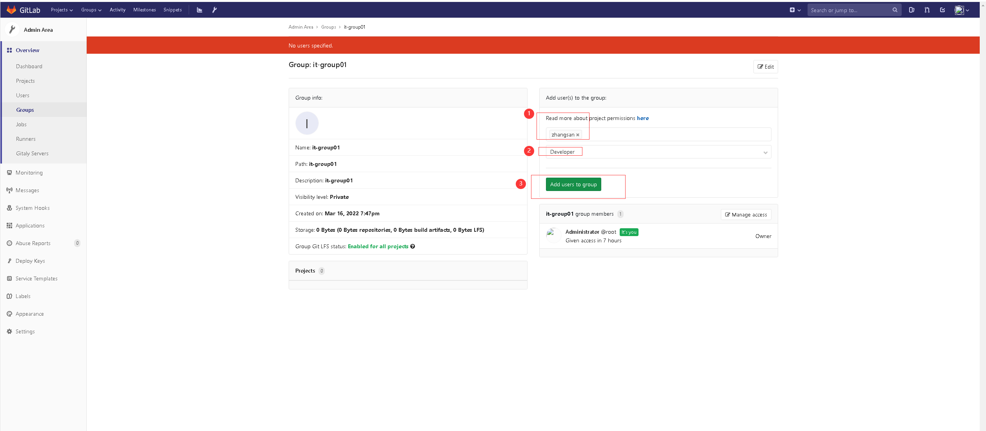Remove the zhangsan user tag
This screenshot has width=986, height=431.
point(578,135)
